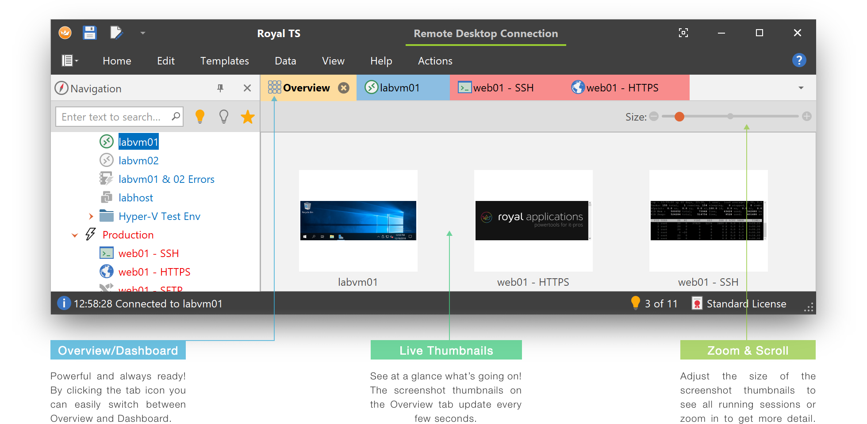Pin the Navigation panel
Viewport: 867px width, 424px height.
click(220, 88)
